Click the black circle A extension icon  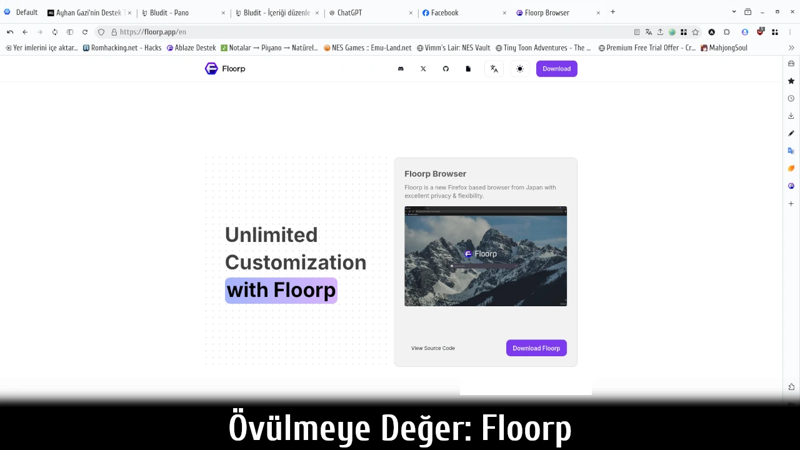click(x=711, y=32)
